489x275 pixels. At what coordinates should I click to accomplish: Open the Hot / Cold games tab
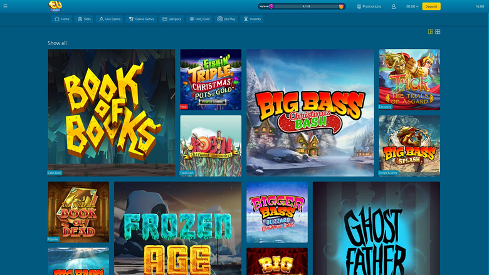pyautogui.click(x=199, y=19)
